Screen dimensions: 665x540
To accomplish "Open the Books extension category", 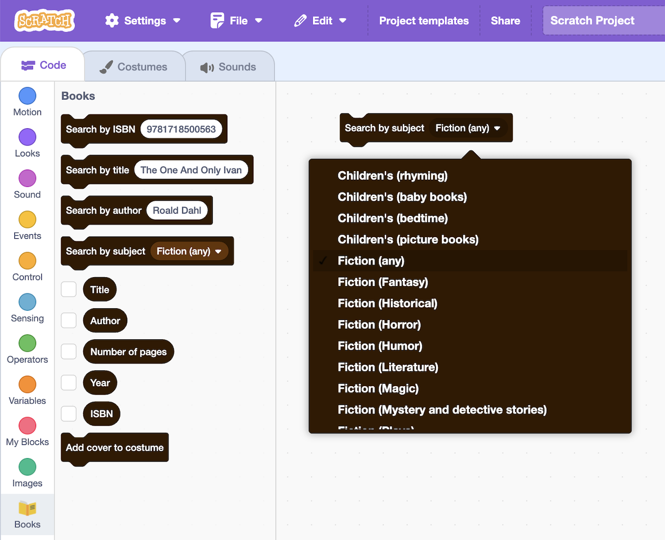I will (27, 514).
